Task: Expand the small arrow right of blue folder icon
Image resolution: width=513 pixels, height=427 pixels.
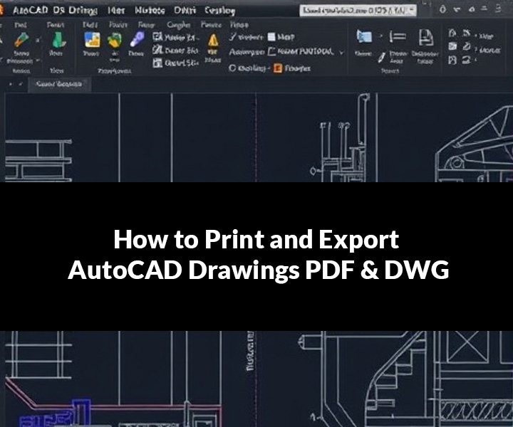Action: click(380, 36)
